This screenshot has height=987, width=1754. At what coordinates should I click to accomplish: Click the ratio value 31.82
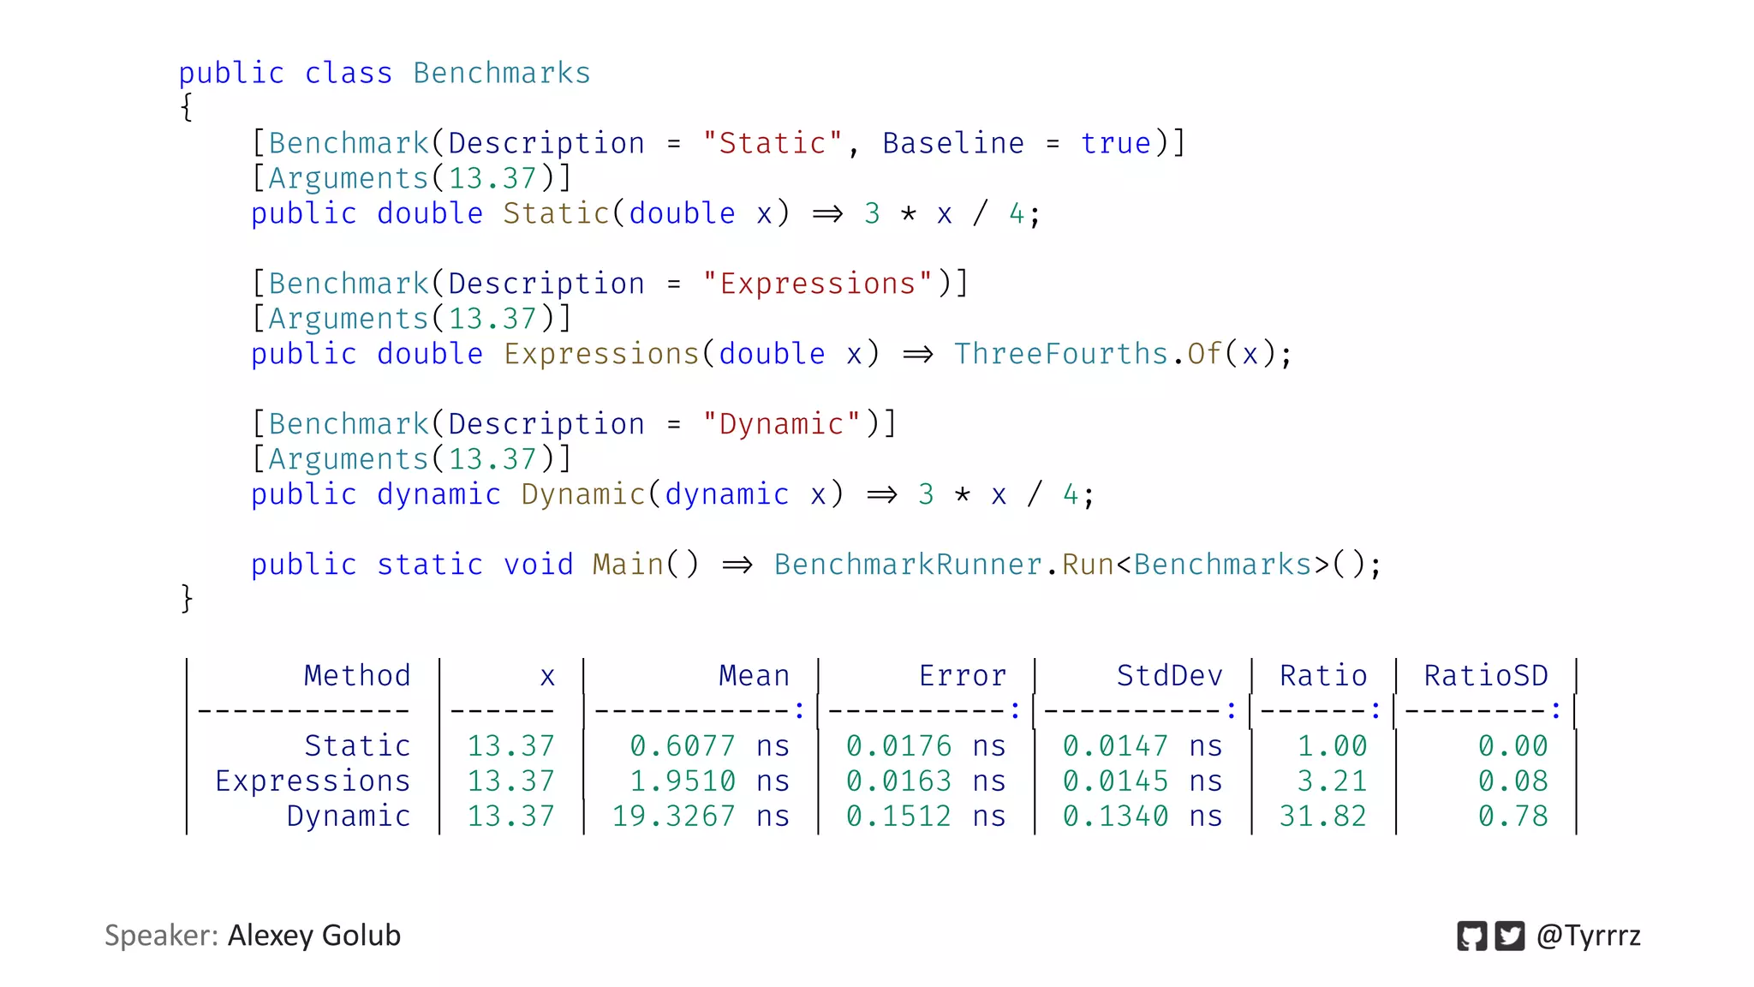point(1323,817)
